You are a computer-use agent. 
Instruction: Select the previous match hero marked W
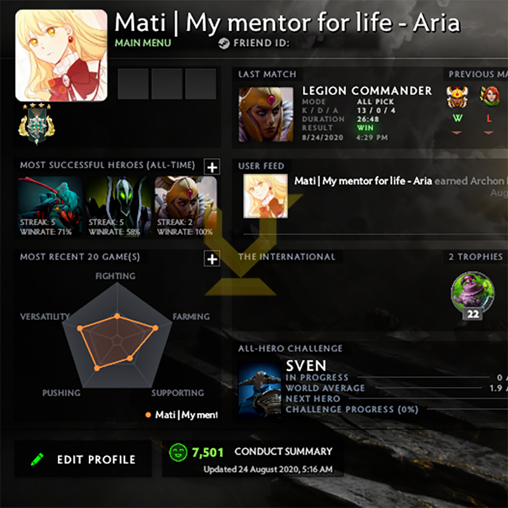click(457, 97)
